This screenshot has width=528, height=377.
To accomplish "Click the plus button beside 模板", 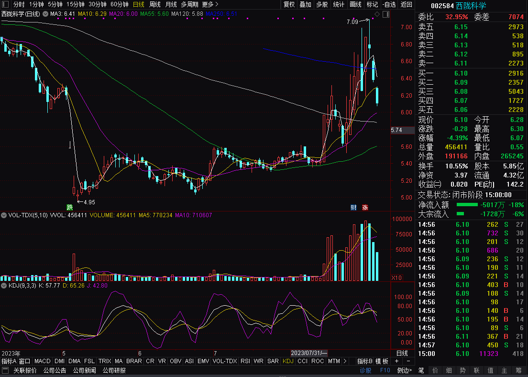I will pos(396,361).
